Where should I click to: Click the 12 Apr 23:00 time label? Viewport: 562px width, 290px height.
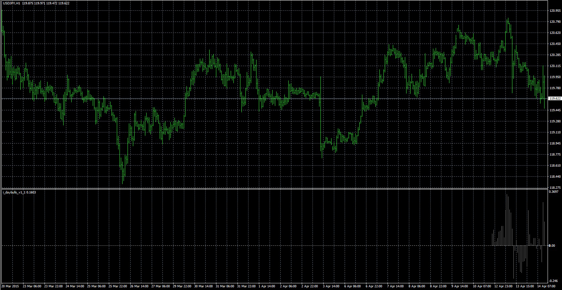pyautogui.click(x=503, y=287)
